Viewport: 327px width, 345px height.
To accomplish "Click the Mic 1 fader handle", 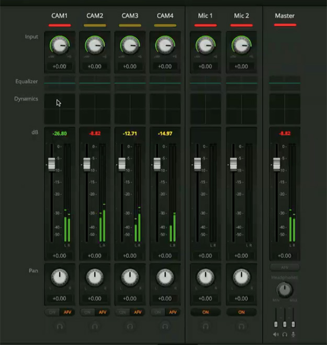I will pyautogui.click(x=198, y=164).
